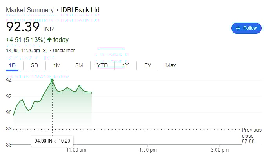Click the 3:00 pm time axis label

click(x=220, y=150)
